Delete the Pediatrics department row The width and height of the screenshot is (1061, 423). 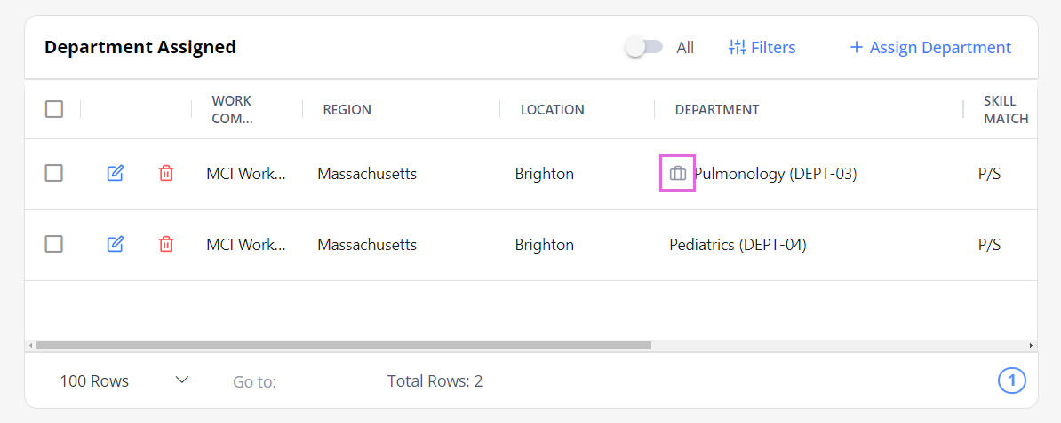(166, 244)
